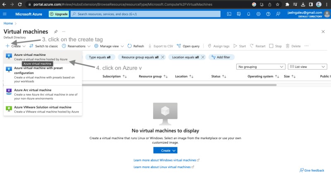Screen dimensions: 331x173
Task: Open the ellipsis next to Virtual machines title
Action: [x=64, y=31]
